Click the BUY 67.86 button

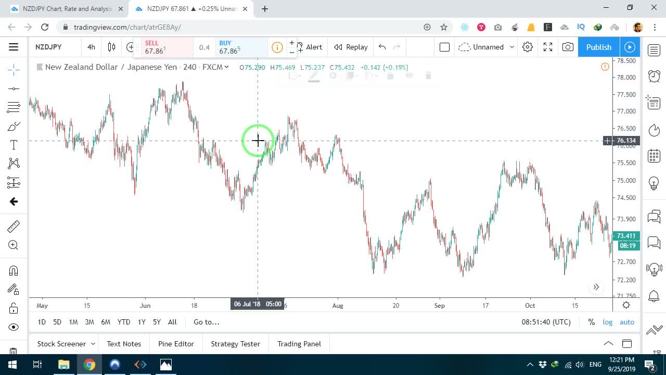pos(241,47)
